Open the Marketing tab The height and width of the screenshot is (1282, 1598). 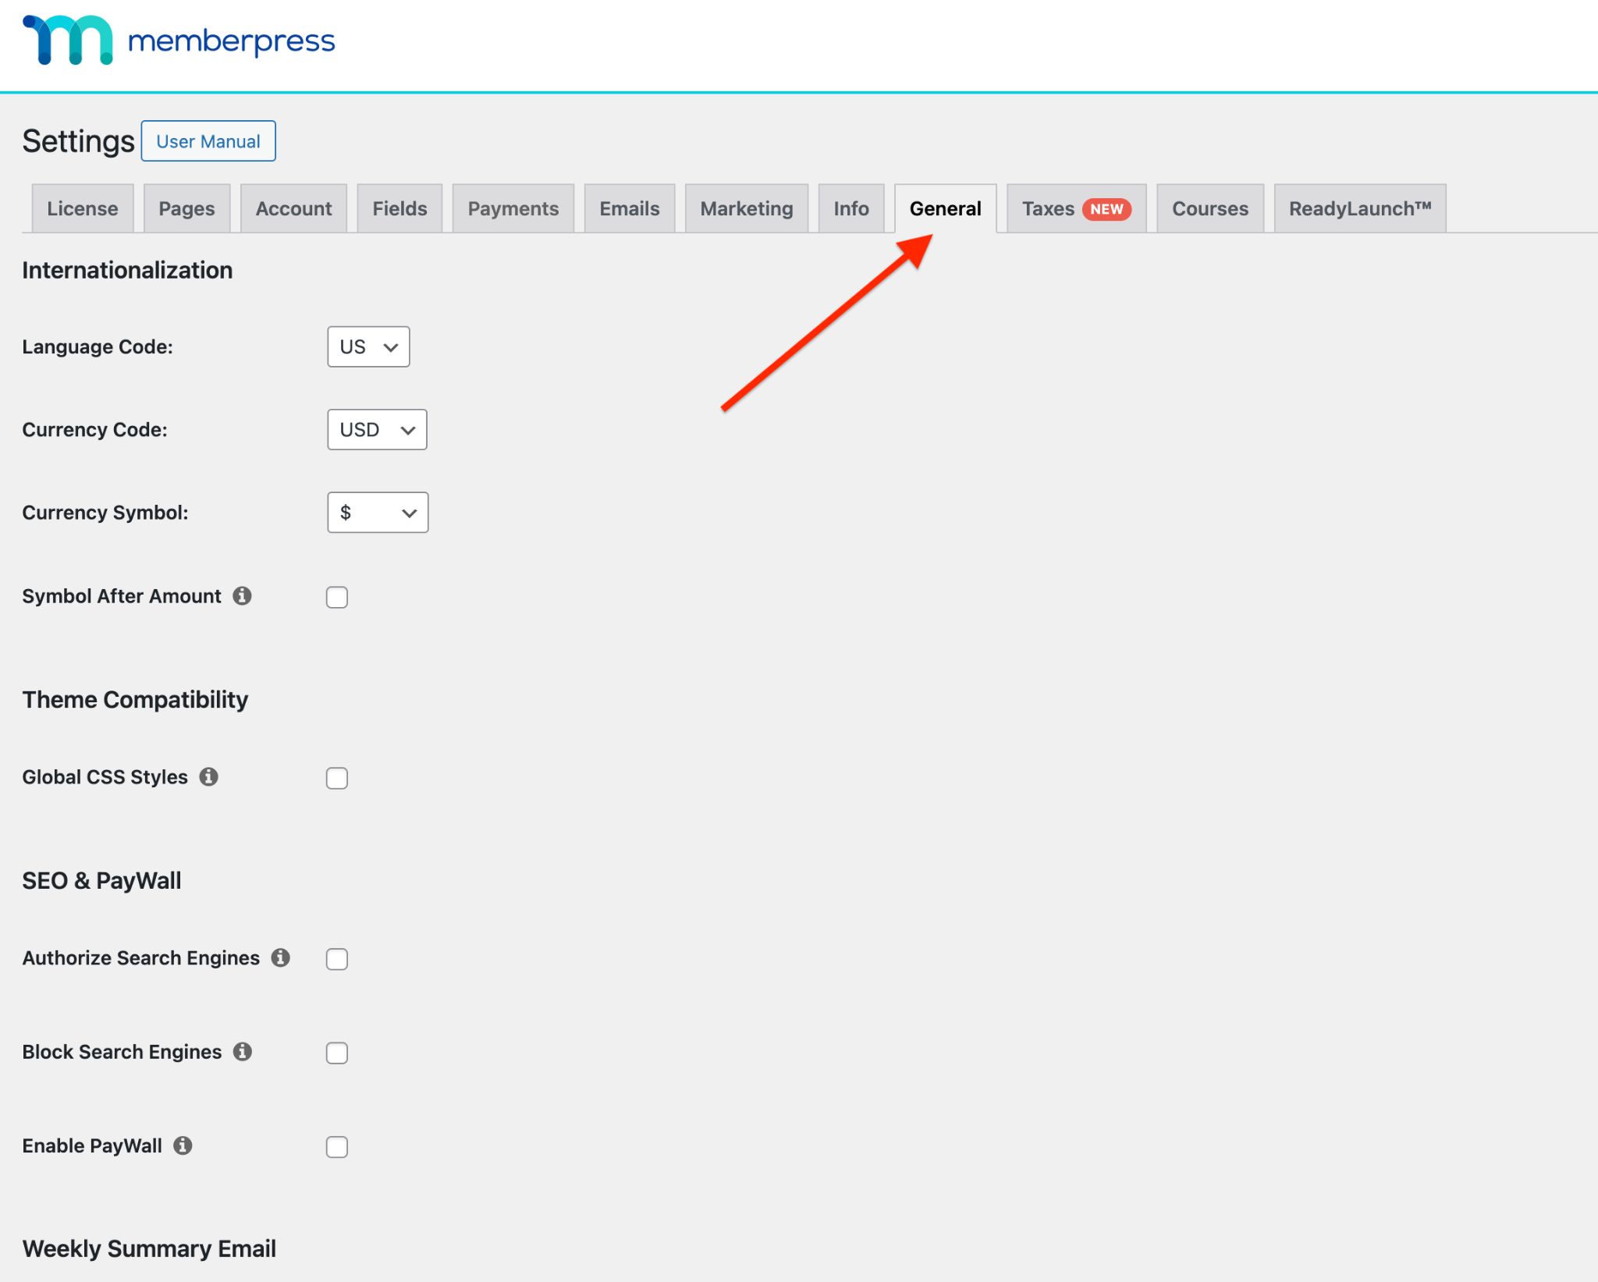[747, 209]
